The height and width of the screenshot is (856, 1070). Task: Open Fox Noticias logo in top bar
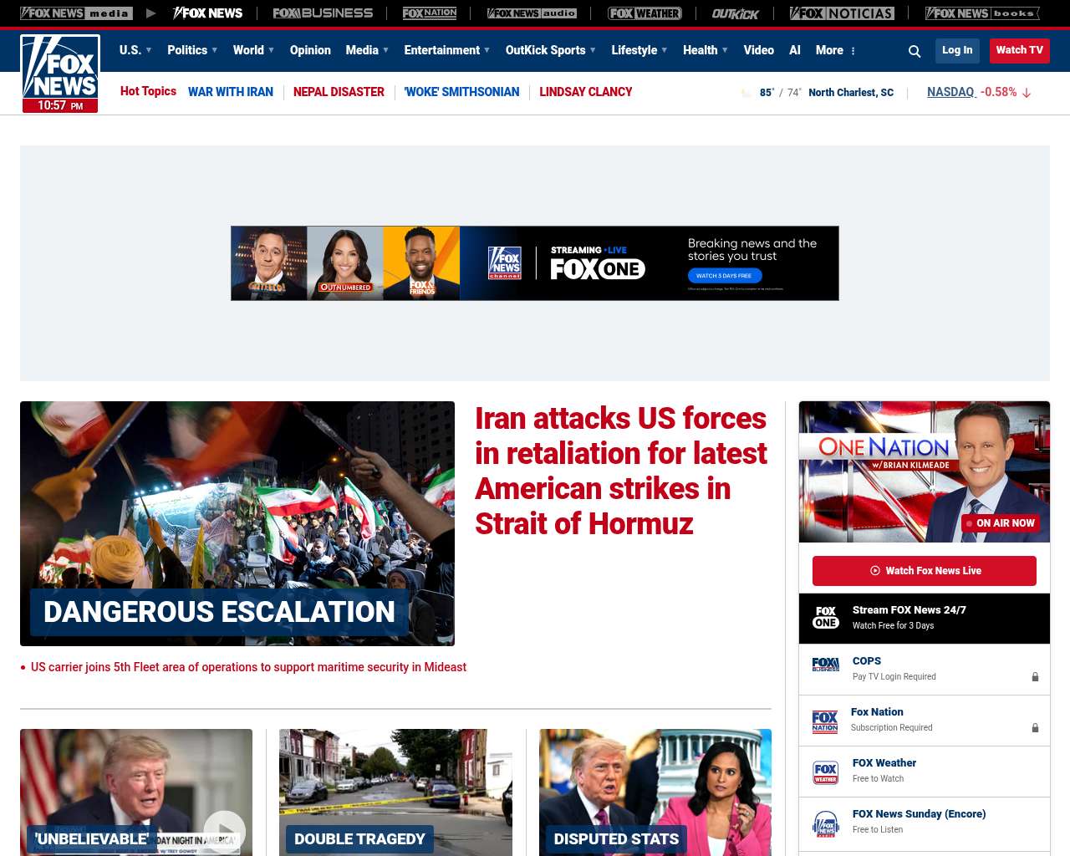click(x=842, y=13)
